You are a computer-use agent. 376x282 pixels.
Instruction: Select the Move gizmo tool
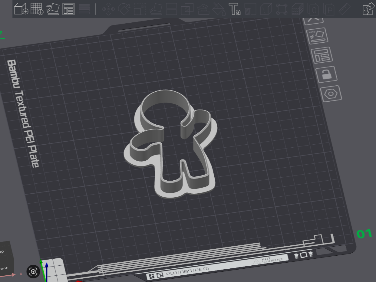click(x=108, y=9)
